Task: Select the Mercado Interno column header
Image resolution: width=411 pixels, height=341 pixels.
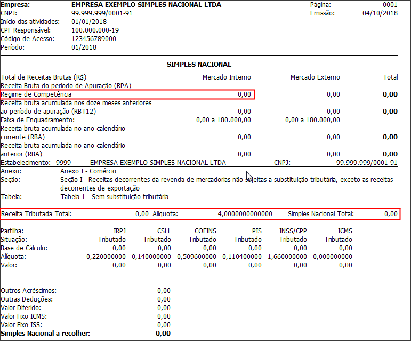Action: pyautogui.click(x=227, y=77)
